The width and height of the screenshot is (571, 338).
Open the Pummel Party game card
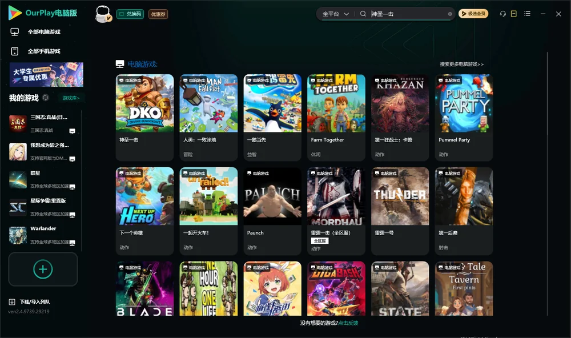click(464, 117)
